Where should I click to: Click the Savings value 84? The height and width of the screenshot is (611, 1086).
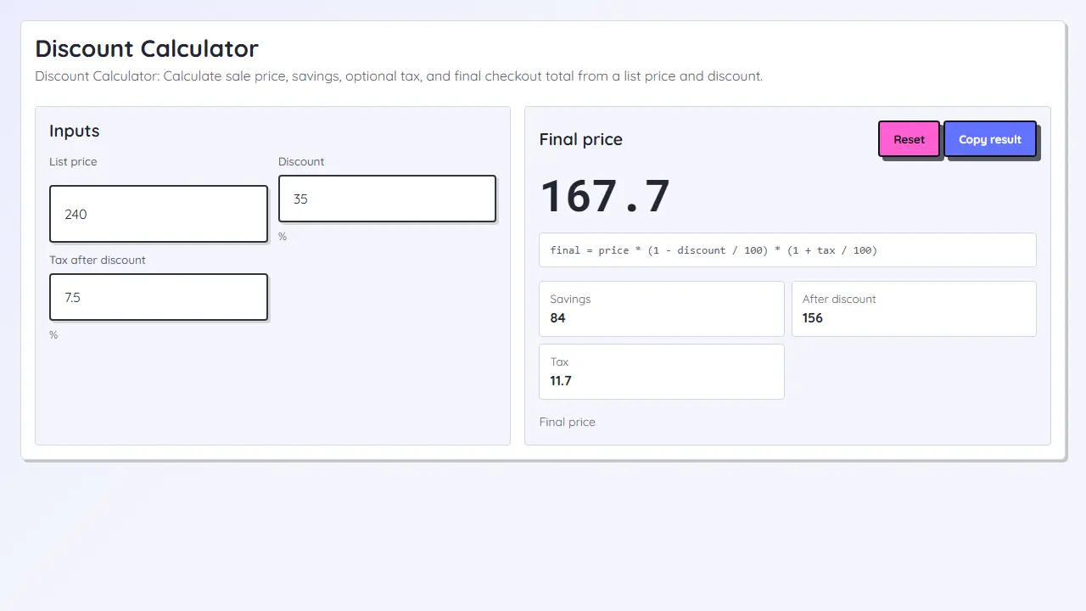point(557,318)
